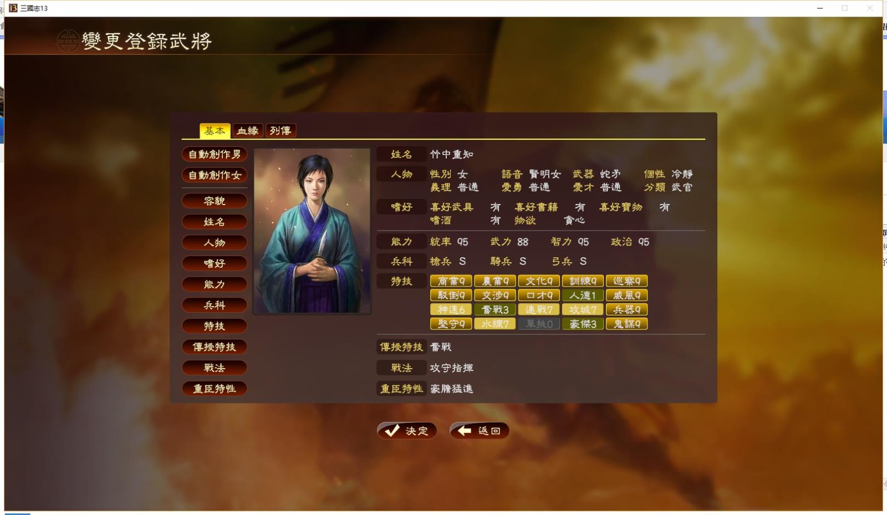
Task: Click the 自動創作女 button
Action: click(x=215, y=175)
